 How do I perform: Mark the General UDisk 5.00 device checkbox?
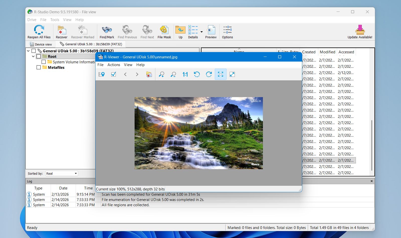pyautogui.click(x=34, y=51)
